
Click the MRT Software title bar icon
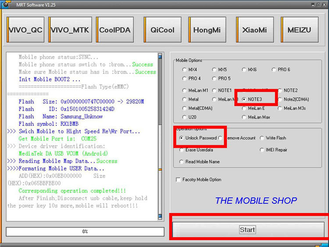click(x=5, y=4)
